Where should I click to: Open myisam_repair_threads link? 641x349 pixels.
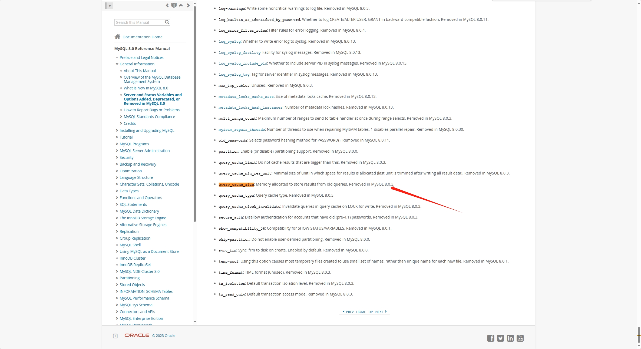(242, 130)
